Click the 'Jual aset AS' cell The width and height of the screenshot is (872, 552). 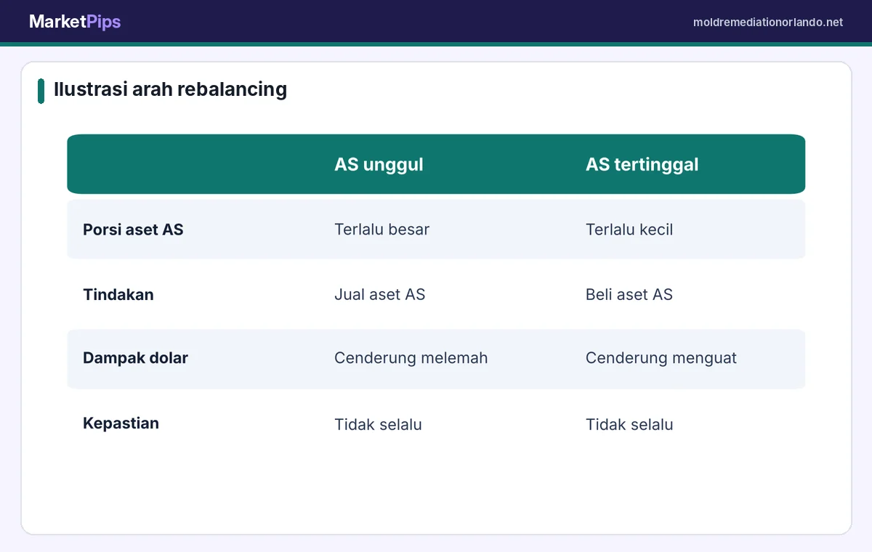tap(379, 294)
